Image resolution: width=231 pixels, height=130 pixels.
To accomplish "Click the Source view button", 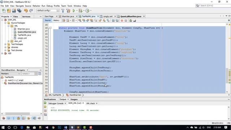I will 48,21.
